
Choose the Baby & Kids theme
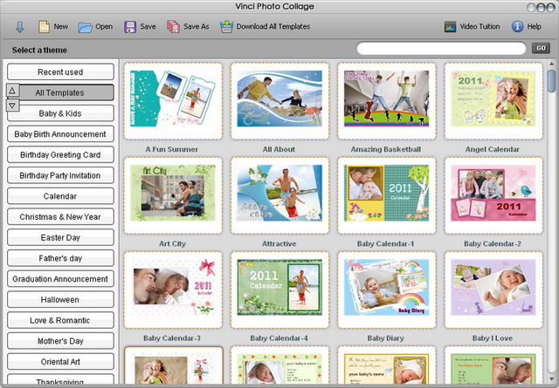pos(60,113)
